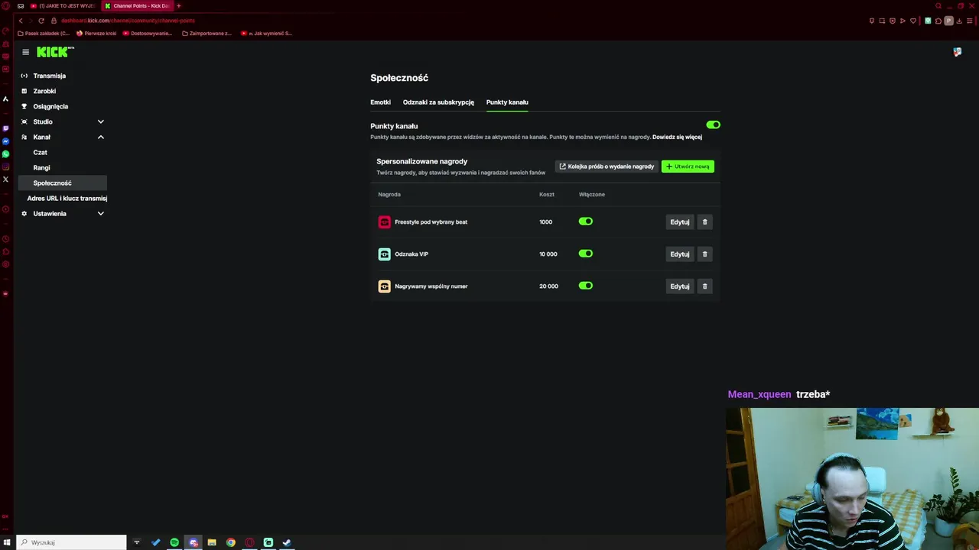The height and width of the screenshot is (550, 979).
Task: Expand the Ustawienia section chevron
Action: [x=100, y=213]
